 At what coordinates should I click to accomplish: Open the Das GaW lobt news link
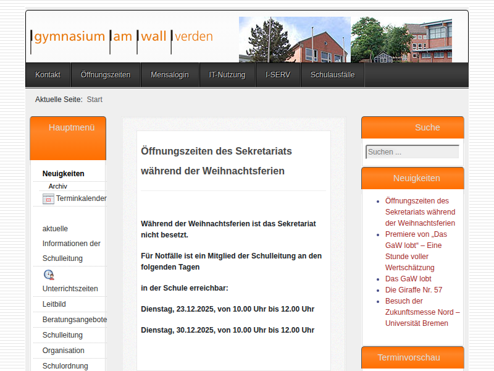(408, 279)
